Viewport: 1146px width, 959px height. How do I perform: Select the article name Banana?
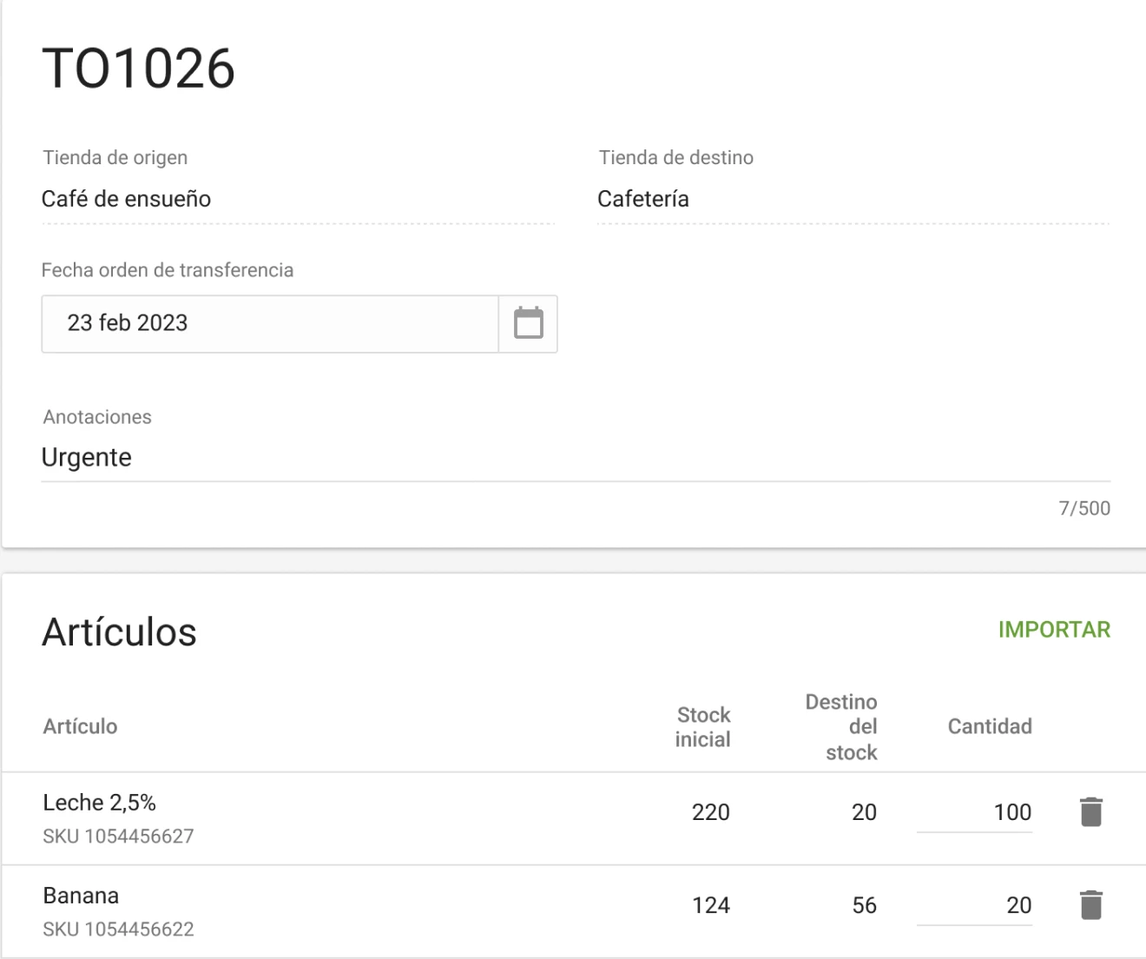(x=79, y=895)
